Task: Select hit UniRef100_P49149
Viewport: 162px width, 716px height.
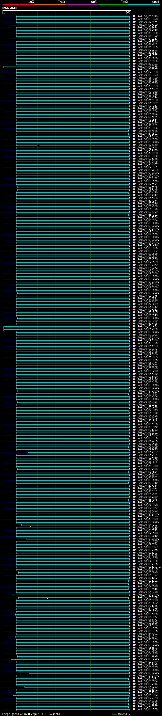Action: coord(145,528)
